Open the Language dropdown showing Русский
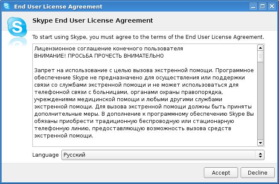Image resolution: width=279 pixels, height=184 pixels. click(x=163, y=155)
